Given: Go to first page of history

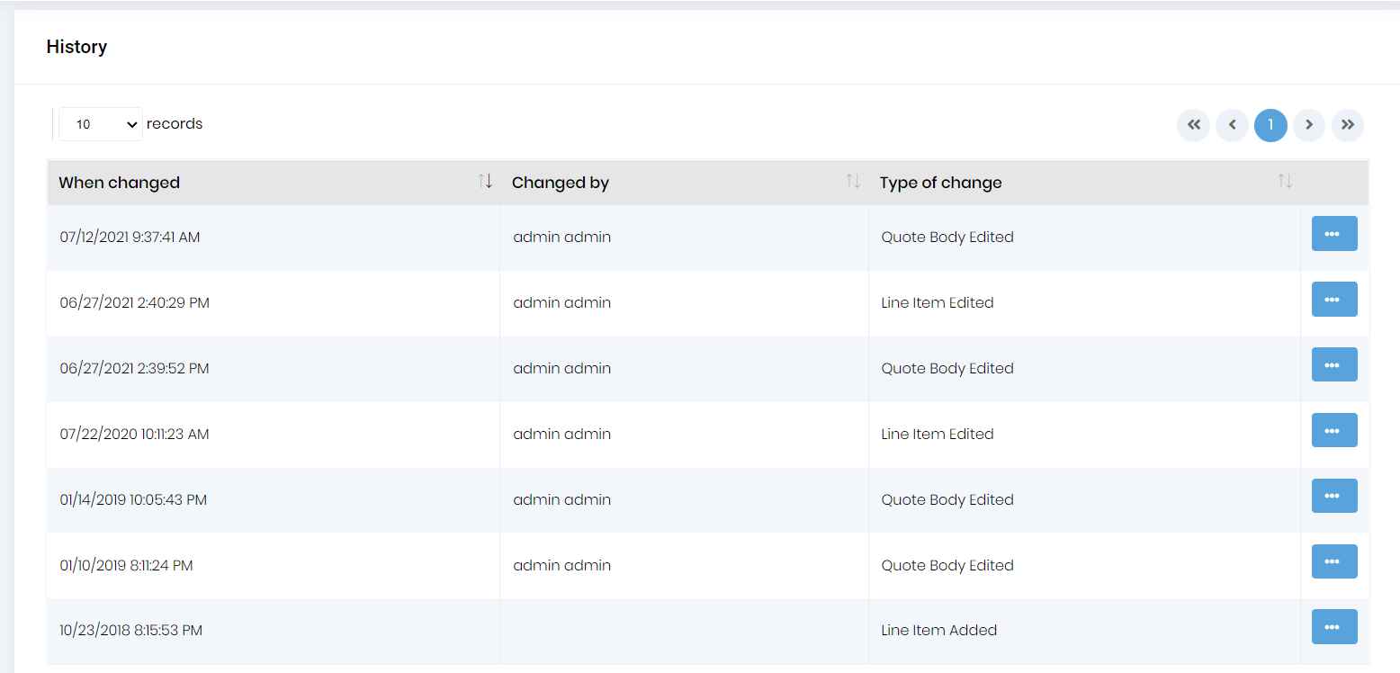Looking at the screenshot, I should click(1193, 125).
